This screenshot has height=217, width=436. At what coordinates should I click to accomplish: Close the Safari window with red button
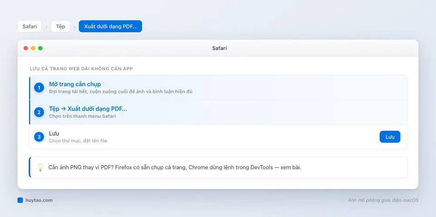[26, 48]
